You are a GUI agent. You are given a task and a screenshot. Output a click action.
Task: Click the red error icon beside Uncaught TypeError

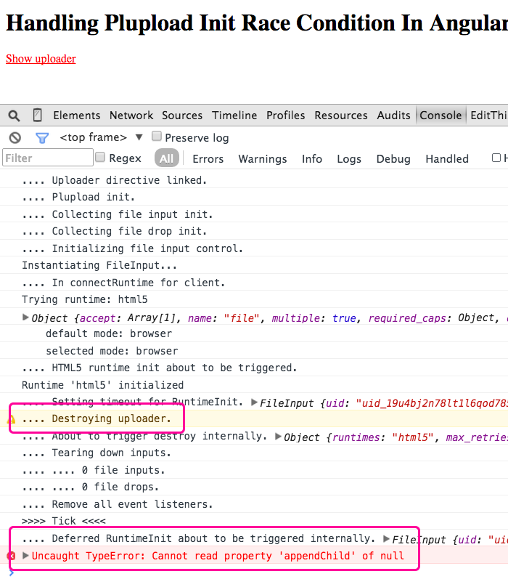click(11, 556)
